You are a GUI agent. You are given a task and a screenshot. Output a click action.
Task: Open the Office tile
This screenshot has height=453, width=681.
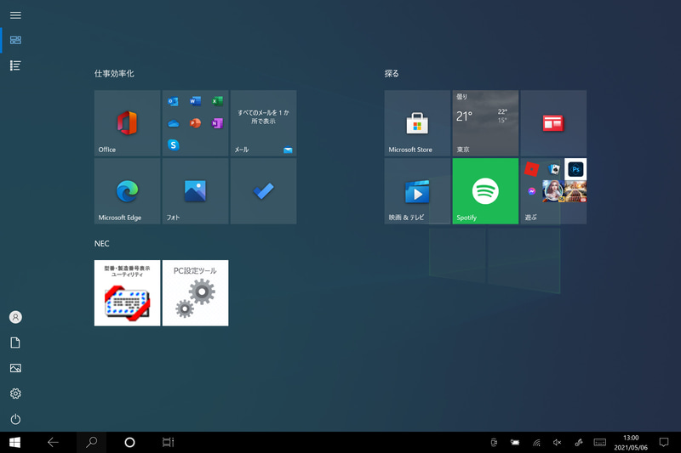pos(127,123)
